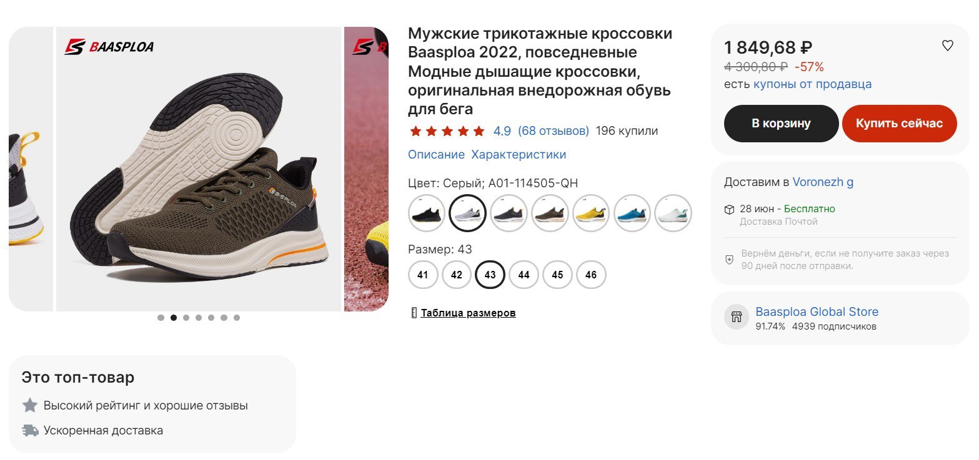
Task: Click the star icon beside Высокий рейтинг
Action: click(30, 405)
